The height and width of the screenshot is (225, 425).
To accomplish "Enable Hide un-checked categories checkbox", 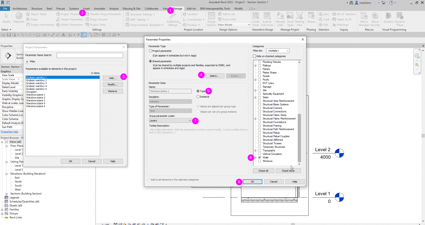I will click(255, 56).
